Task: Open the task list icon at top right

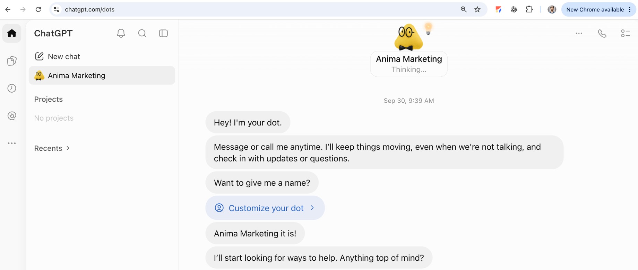Action: pyautogui.click(x=626, y=33)
